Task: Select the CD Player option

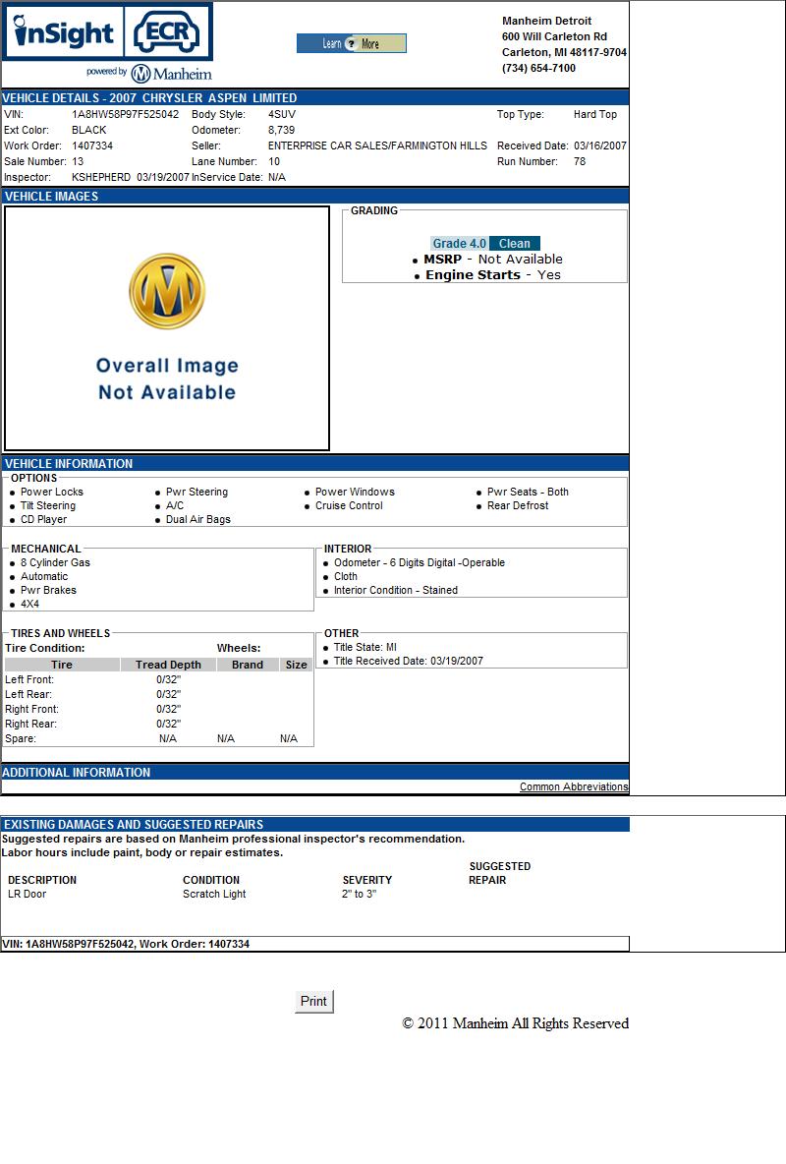Action: tap(43, 520)
